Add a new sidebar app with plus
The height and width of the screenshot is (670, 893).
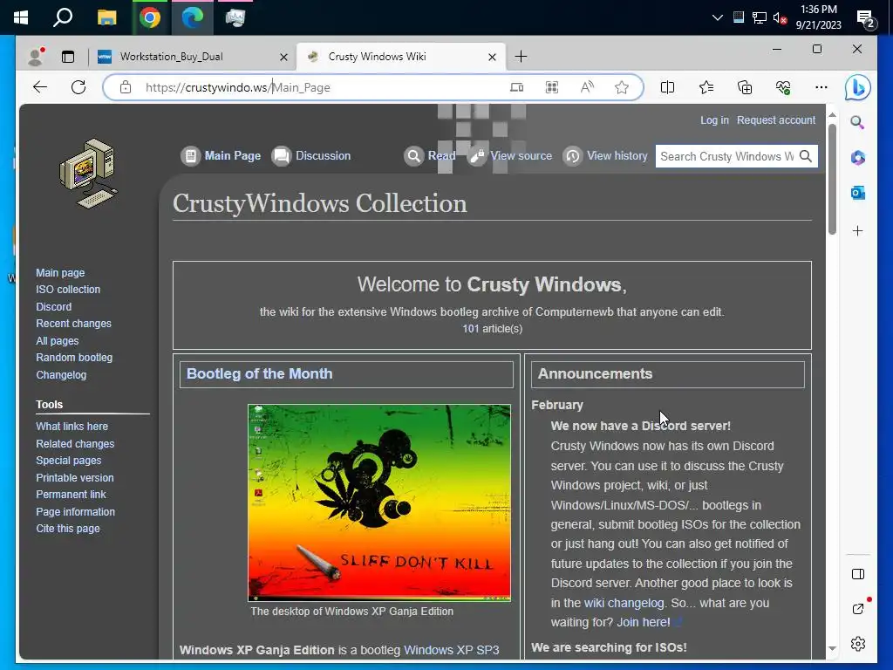click(x=858, y=230)
